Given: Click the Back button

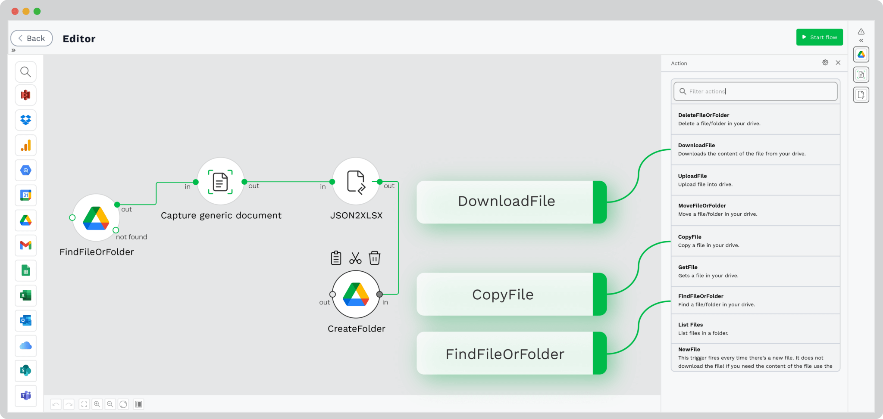Looking at the screenshot, I should [31, 38].
